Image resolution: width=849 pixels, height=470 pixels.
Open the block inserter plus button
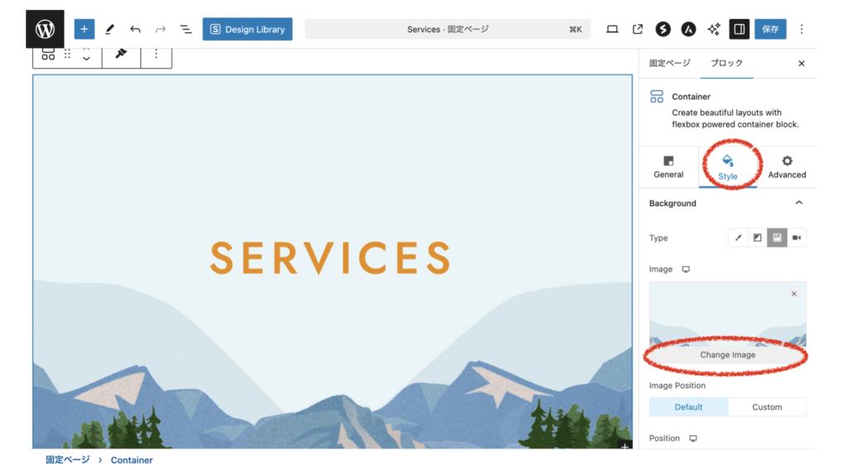coord(84,29)
